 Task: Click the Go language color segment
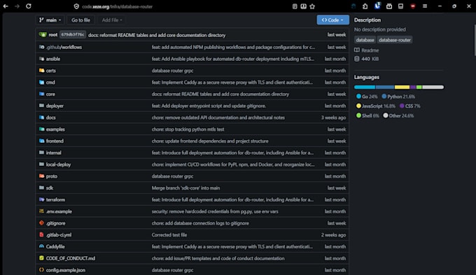(365, 87)
